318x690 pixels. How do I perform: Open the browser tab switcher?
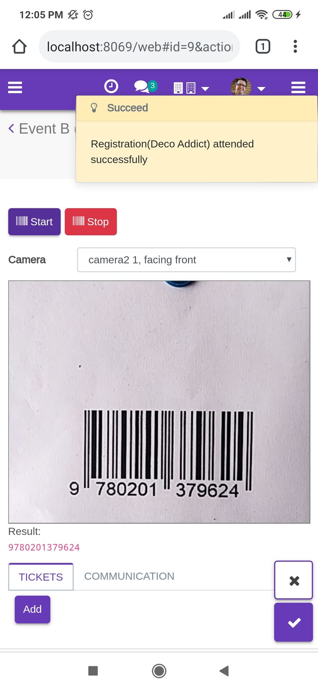pyautogui.click(x=263, y=46)
